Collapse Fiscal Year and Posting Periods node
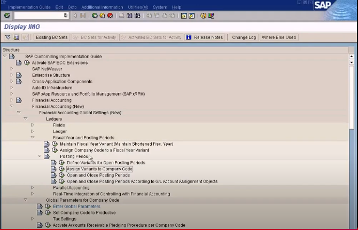The height and width of the screenshot is (230, 358). coord(33,137)
